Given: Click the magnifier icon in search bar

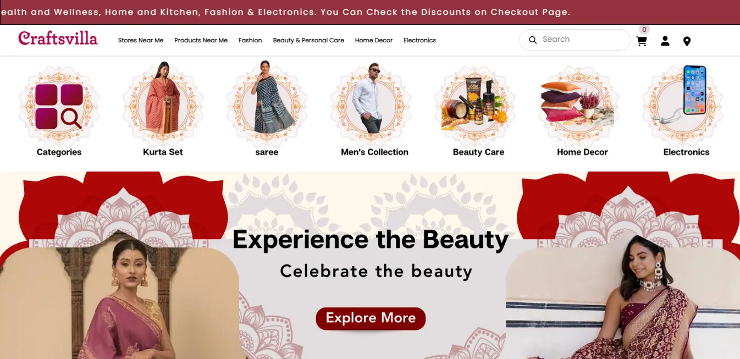Looking at the screenshot, I should 533,40.
